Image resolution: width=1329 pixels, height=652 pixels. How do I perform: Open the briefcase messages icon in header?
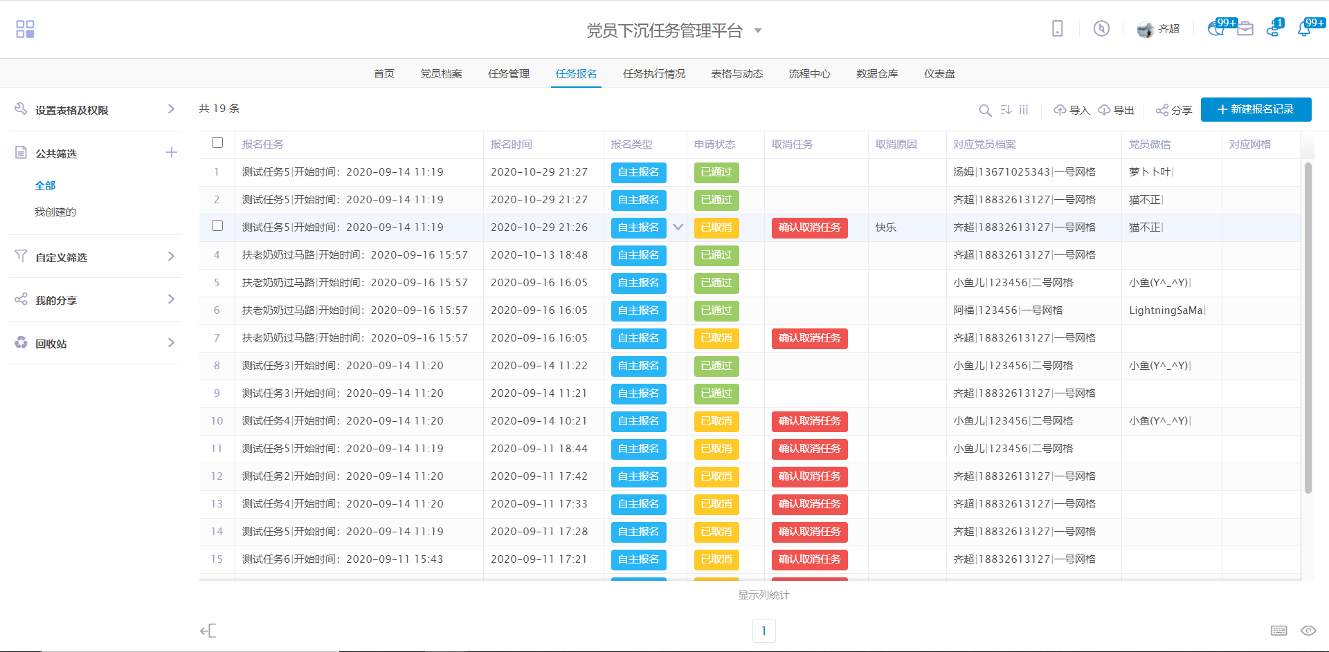pyautogui.click(x=1245, y=29)
